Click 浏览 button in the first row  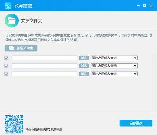click(x=84, y=58)
